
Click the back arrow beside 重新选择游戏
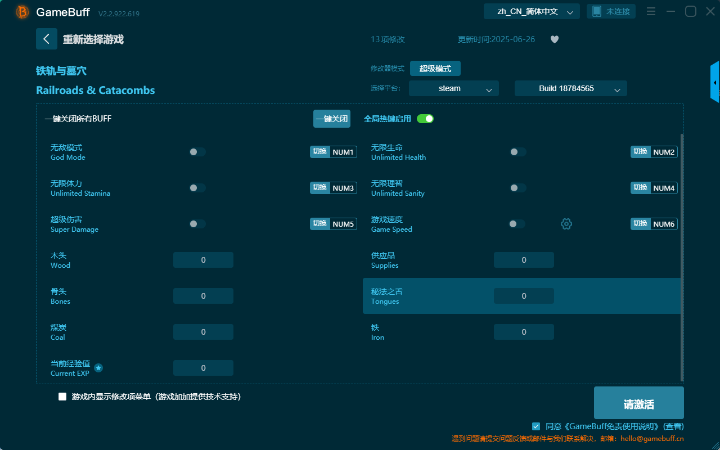click(47, 39)
